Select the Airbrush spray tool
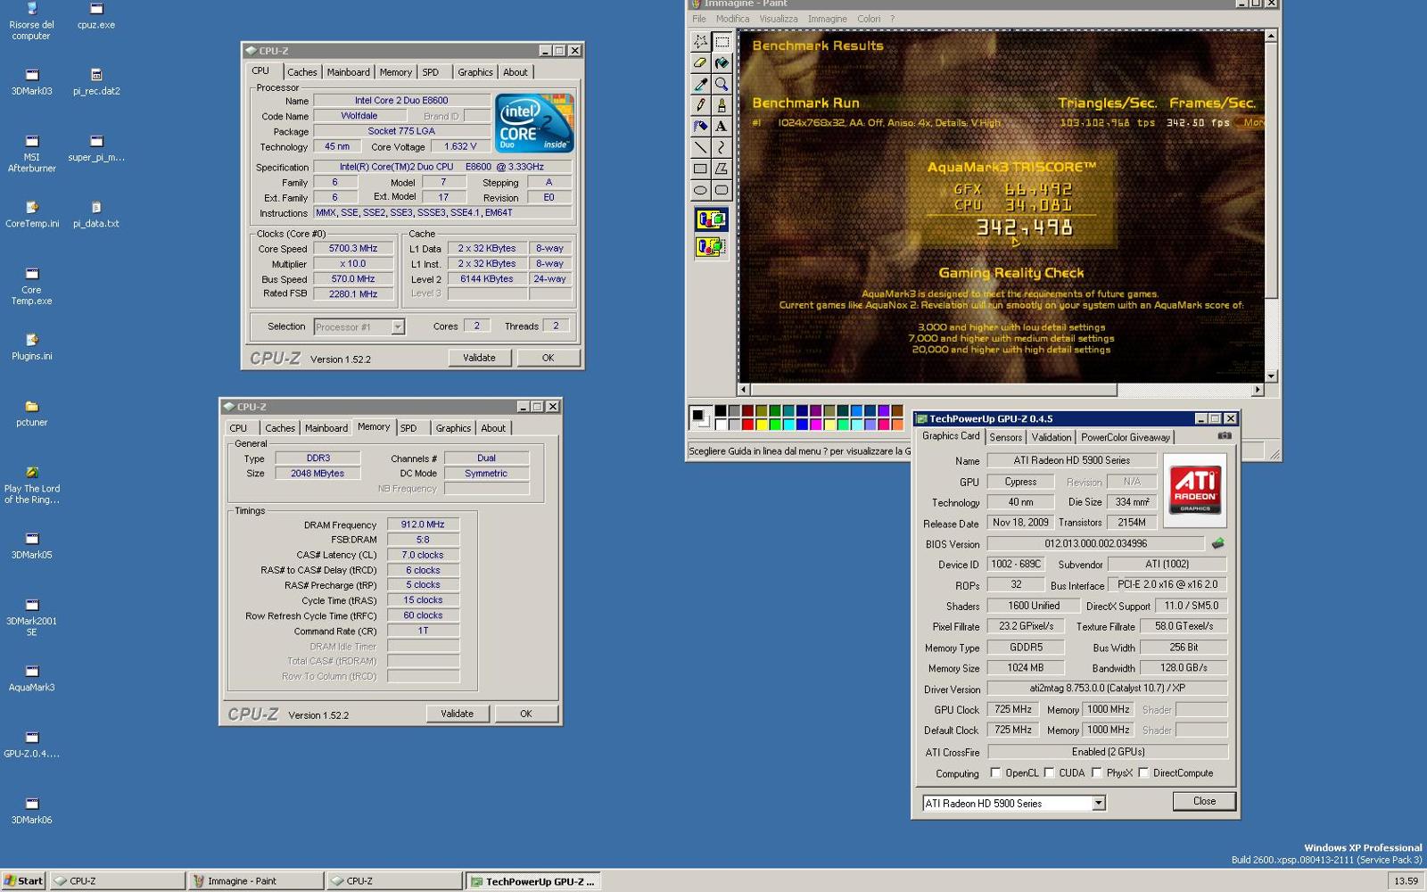Image resolution: width=1427 pixels, height=892 pixels. [700, 127]
